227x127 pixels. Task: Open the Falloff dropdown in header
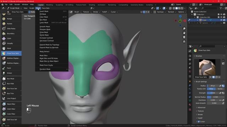click(x=105, y=12)
